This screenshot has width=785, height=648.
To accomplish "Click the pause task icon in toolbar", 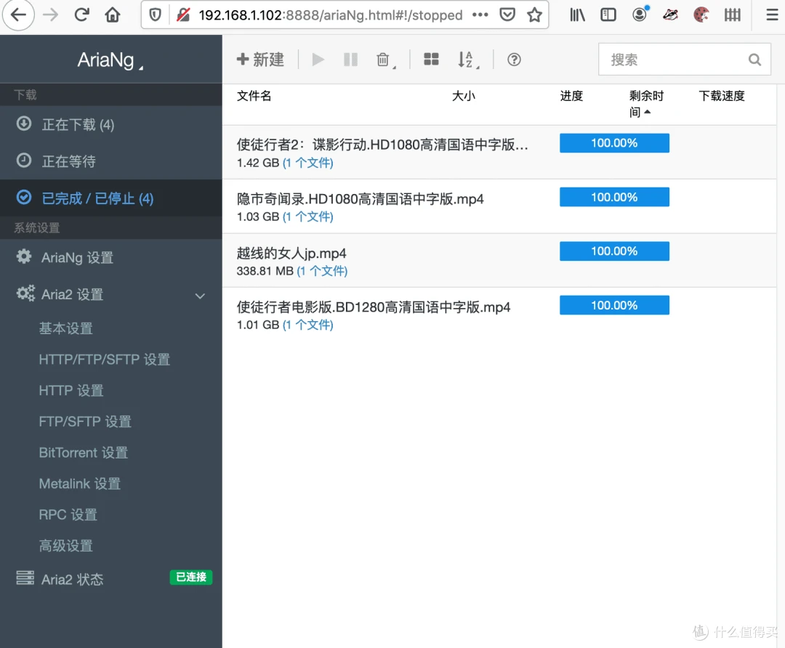I will (x=350, y=60).
